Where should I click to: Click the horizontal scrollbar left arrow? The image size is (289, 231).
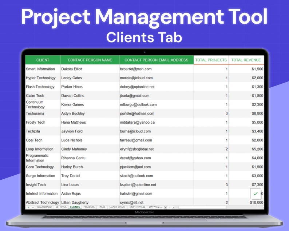tap(173, 207)
